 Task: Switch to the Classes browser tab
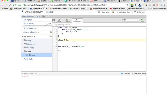click(110, 1)
